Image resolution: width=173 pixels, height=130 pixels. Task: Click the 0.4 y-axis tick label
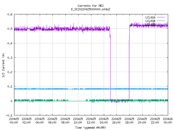10,43
